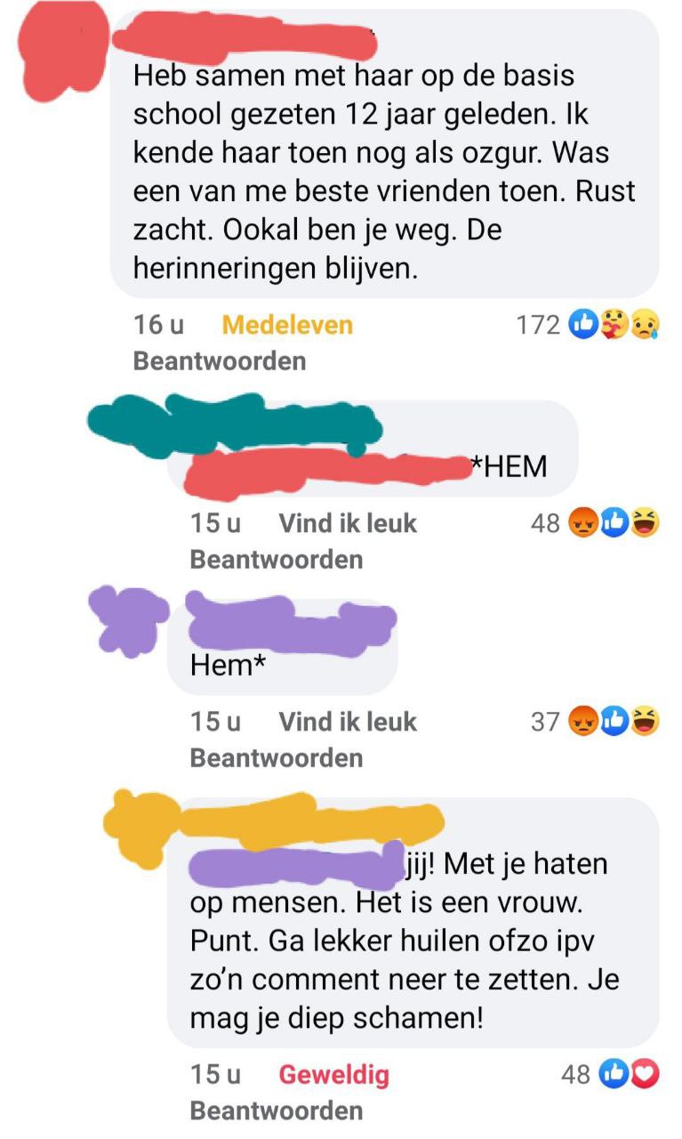Click the laughing emoji on *HEM reply
Screen dimensions: 682x1139
pyautogui.click(x=645, y=524)
